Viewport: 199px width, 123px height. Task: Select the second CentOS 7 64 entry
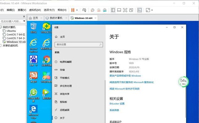tap(14, 38)
